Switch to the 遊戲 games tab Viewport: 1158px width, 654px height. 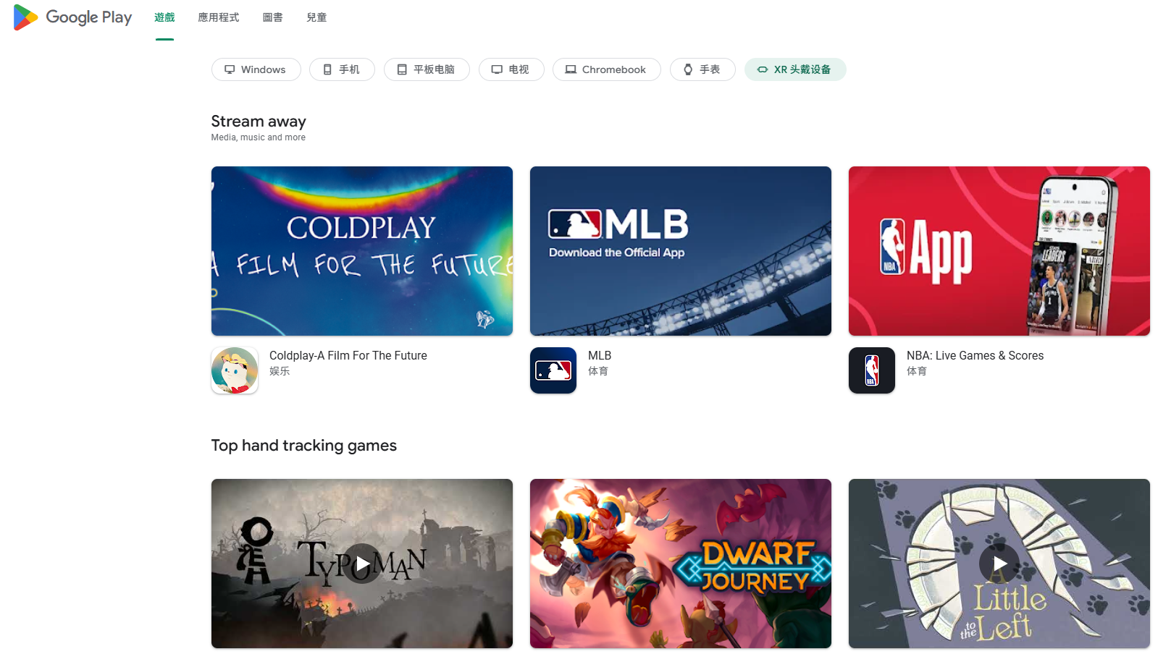point(164,17)
